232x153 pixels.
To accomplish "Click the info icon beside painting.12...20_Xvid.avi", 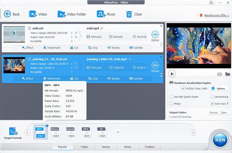I will click(29, 59).
